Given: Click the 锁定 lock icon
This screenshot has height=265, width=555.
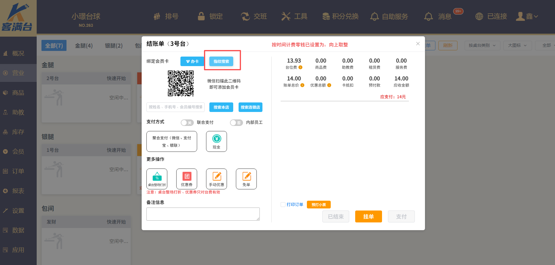Looking at the screenshot, I should tap(201, 16).
